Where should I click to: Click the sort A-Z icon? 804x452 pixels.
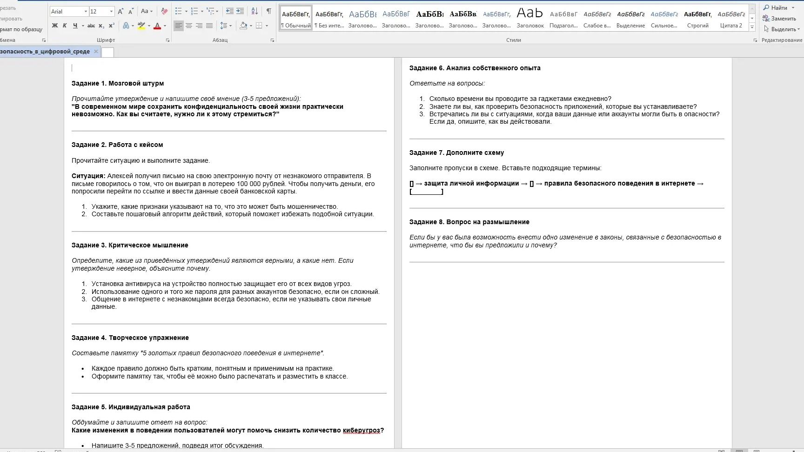255,11
